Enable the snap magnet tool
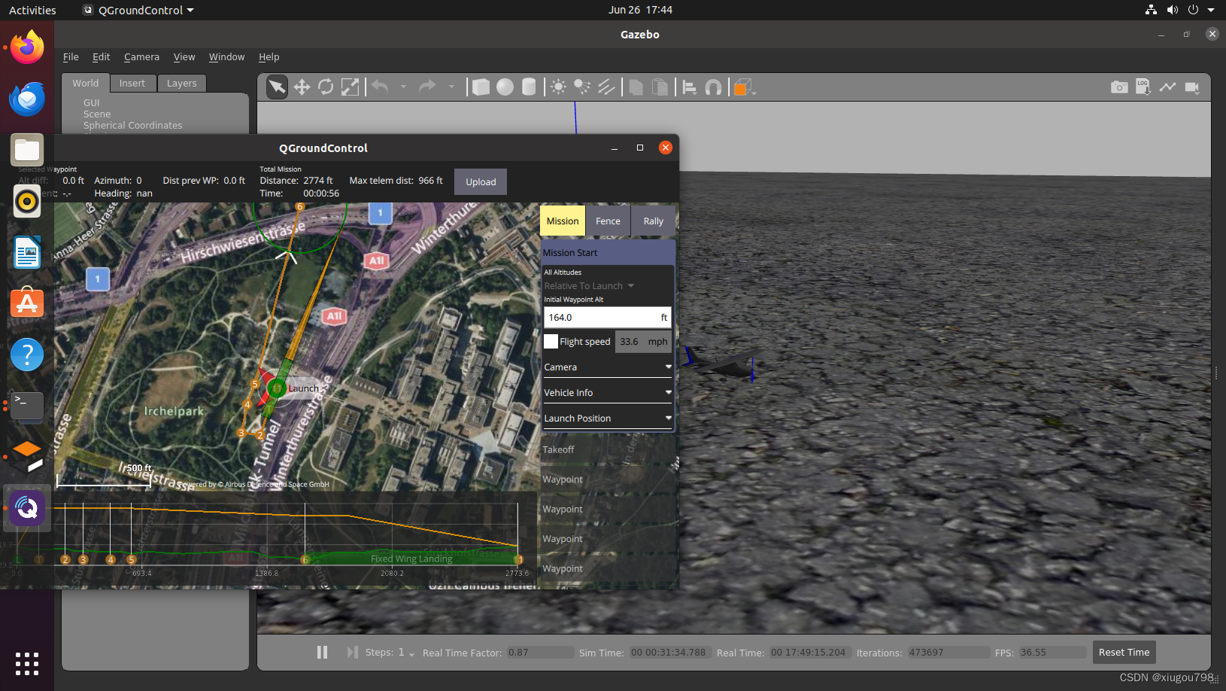This screenshot has height=691, width=1226. tap(713, 87)
